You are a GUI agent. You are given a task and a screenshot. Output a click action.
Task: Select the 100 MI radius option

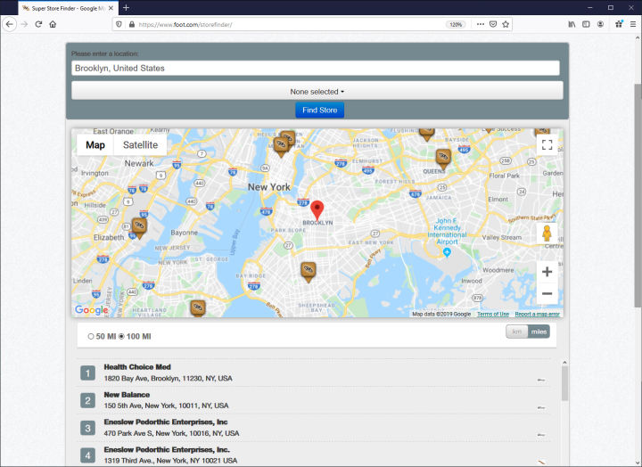pyautogui.click(x=121, y=337)
